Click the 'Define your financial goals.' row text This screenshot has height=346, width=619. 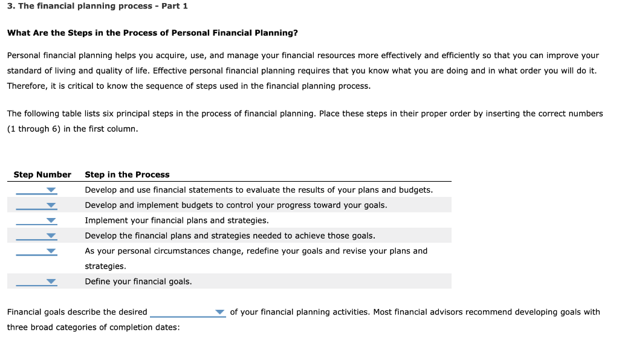point(138,282)
